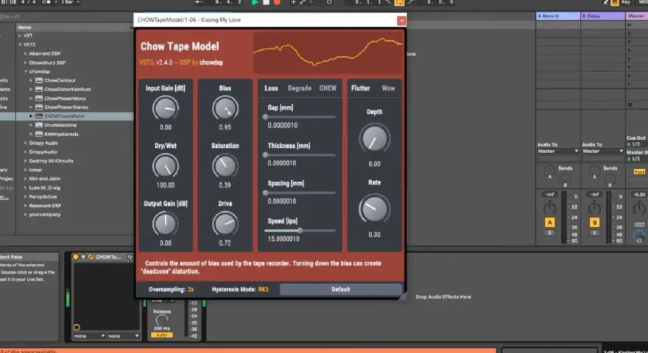Screen dimensions: 648x353
Task: Click the Speed [ips] slider
Action: pyautogui.click(x=300, y=231)
